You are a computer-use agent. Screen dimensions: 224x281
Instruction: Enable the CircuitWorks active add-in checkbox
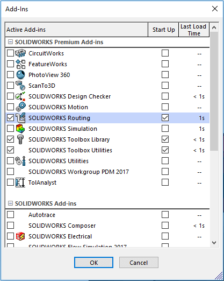click(10, 53)
